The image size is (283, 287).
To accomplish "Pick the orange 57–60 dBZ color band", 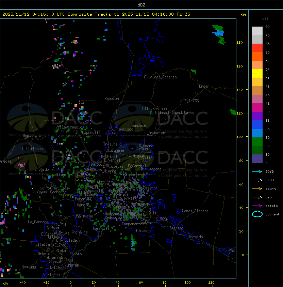I will pos(257,56).
